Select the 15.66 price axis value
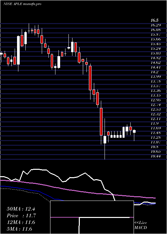Viewport: 167px width, 234px height. (156, 39)
